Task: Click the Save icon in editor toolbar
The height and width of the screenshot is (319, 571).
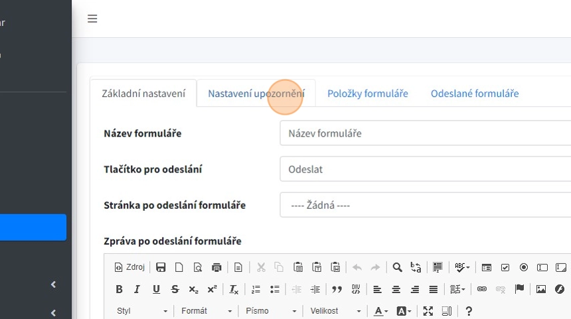Action: (x=161, y=267)
